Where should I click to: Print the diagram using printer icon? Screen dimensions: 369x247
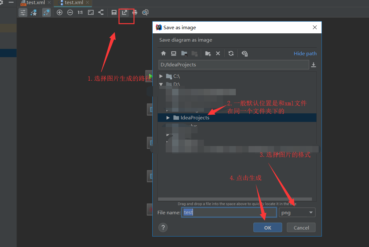pos(134,12)
